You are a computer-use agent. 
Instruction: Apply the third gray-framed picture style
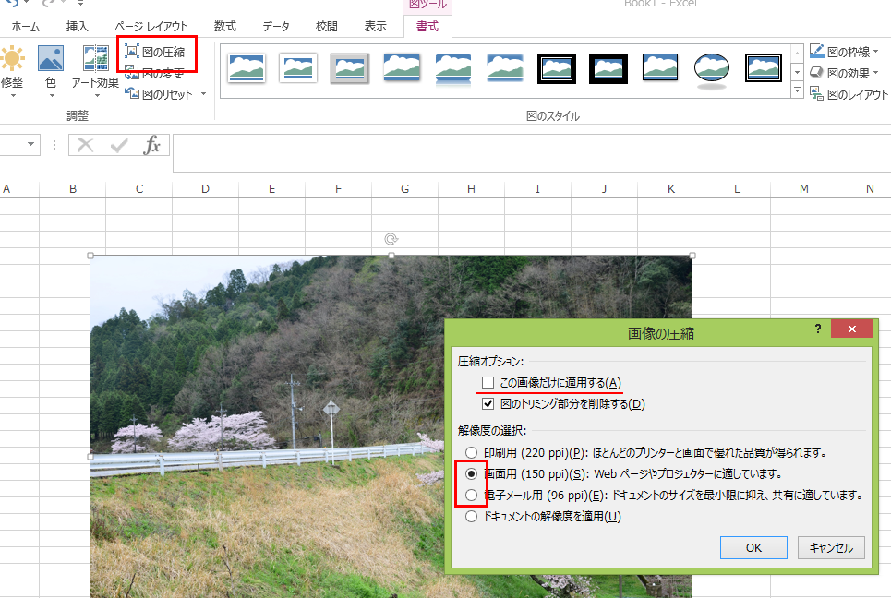point(349,68)
